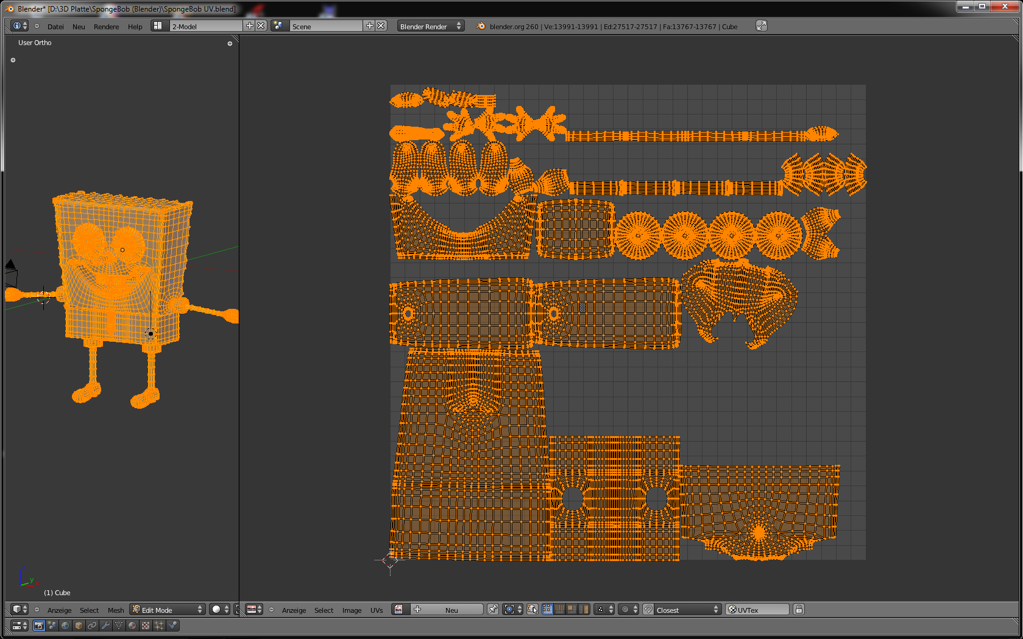The image size is (1023, 639).
Task: Open the UVs menu in image editor
Action: pyautogui.click(x=377, y=610)
